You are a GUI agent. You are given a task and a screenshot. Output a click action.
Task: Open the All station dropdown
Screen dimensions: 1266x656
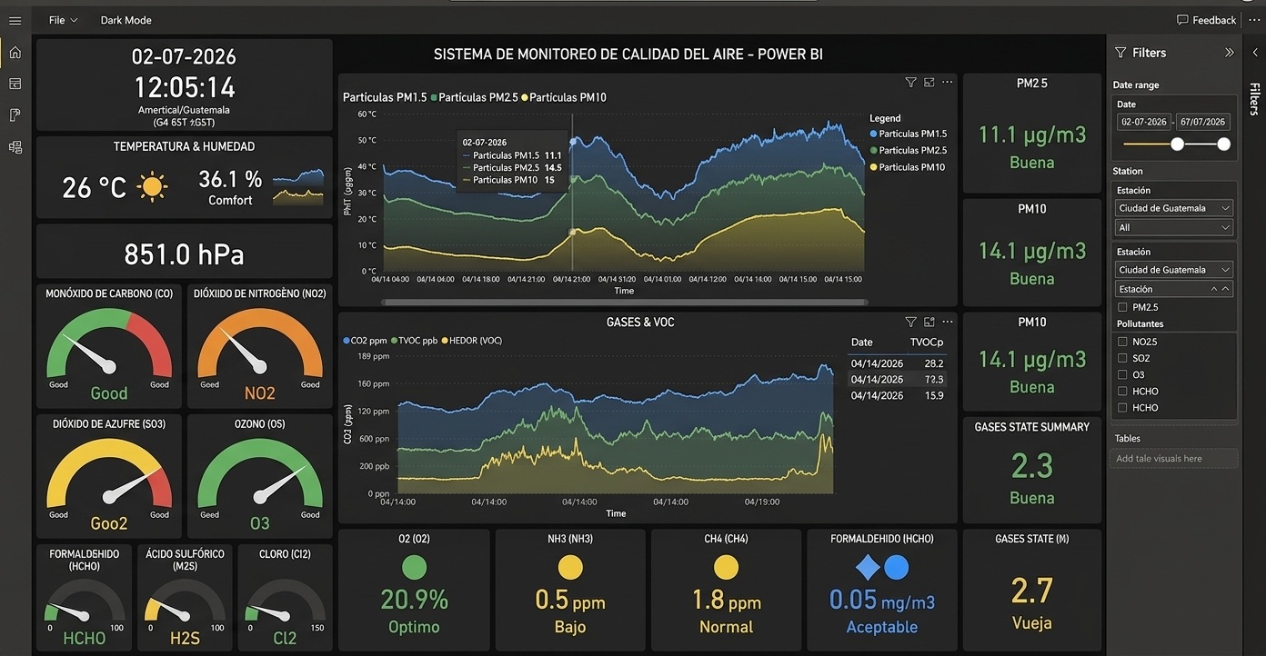coord(1174,227)
